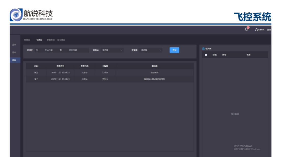Click the 开始日期 start date field
This screenshot has width=281, height=157.
tap(49, 50)
